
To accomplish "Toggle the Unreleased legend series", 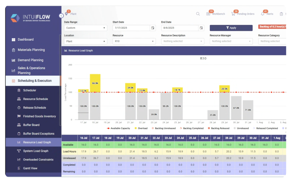I will click(x=242, y=128).
